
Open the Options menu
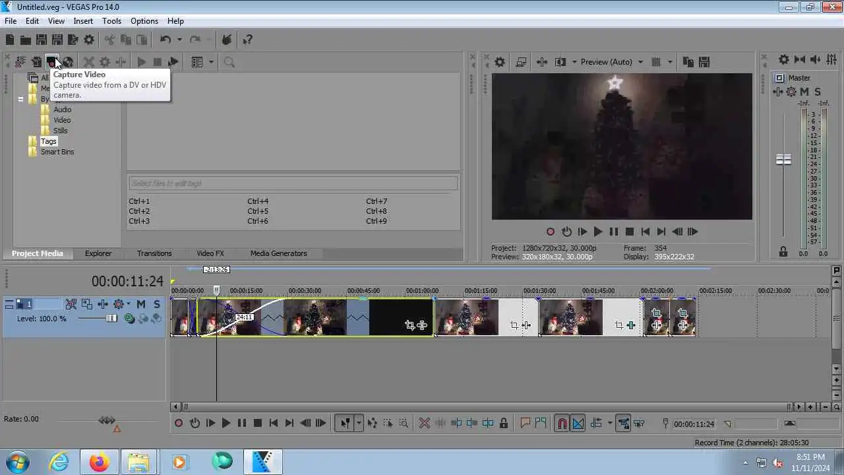pos(144,21)
